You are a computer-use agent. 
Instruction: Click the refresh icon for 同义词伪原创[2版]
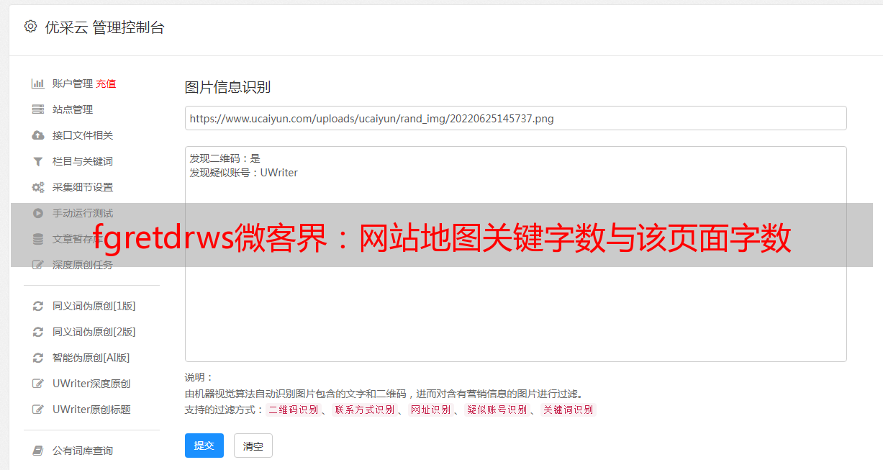[x=38, y=332]
